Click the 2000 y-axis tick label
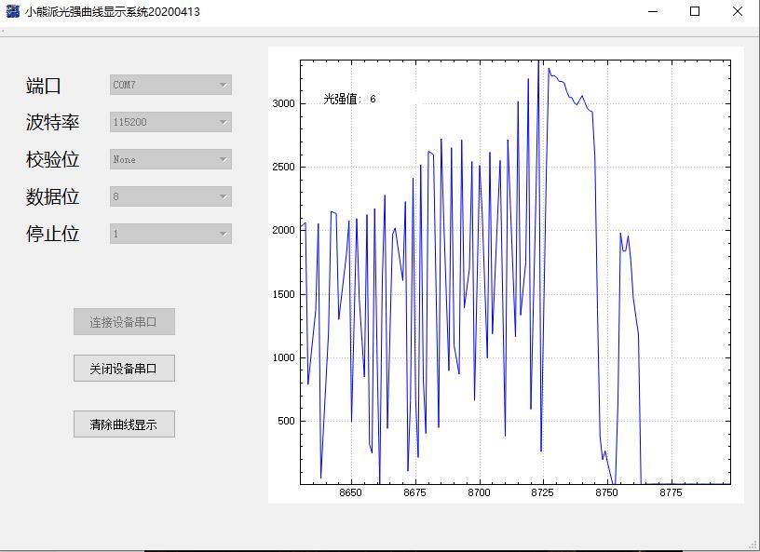 283,230
